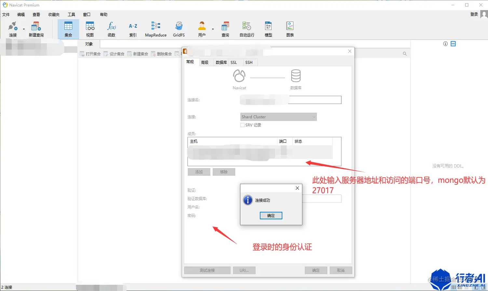This screenshot has height=291, width=488.
Task: Click the MapReduce toolbar icon
Action: pos(156,29)
